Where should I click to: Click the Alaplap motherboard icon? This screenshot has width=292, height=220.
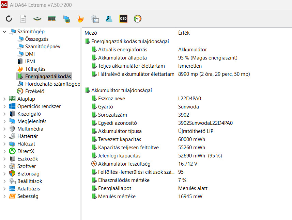pyautogui.click(x=12, y=99)
